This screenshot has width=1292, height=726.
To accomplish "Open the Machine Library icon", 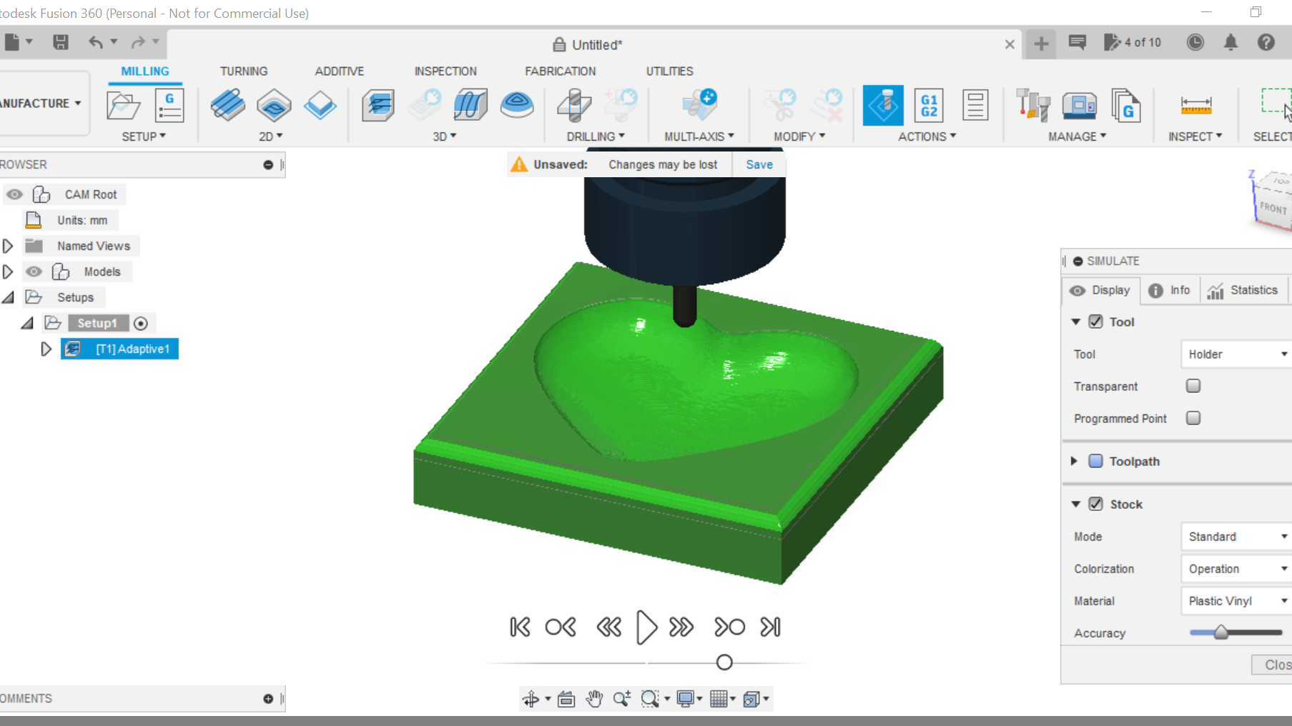I will click(1079, 105).
